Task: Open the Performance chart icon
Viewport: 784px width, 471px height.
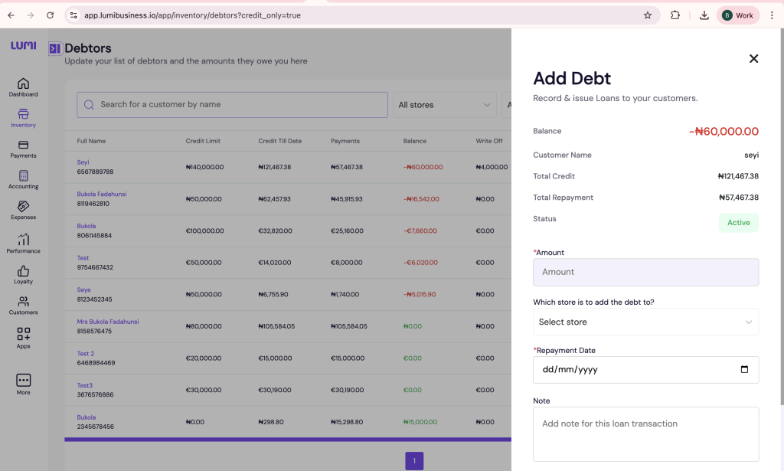Action: click(x=23, y=240)
